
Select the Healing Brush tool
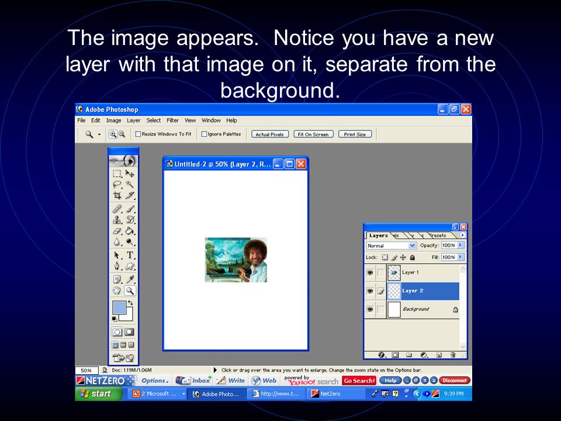pyautogui.click(x=117, y=209)
